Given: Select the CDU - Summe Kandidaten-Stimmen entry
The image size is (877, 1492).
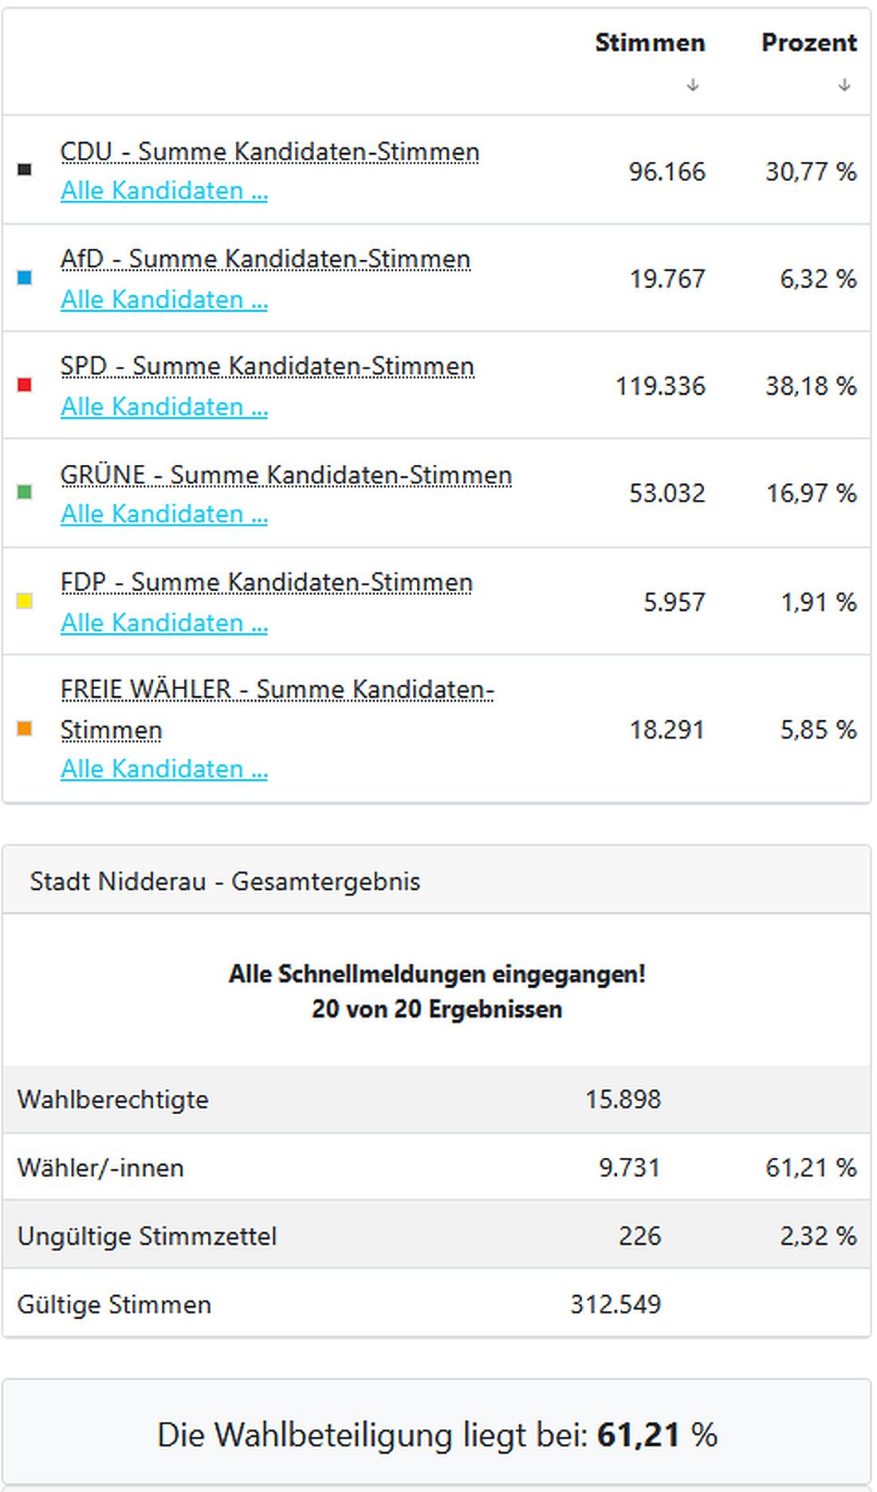Looking at the screenshot, I should [x=269, y=150].
